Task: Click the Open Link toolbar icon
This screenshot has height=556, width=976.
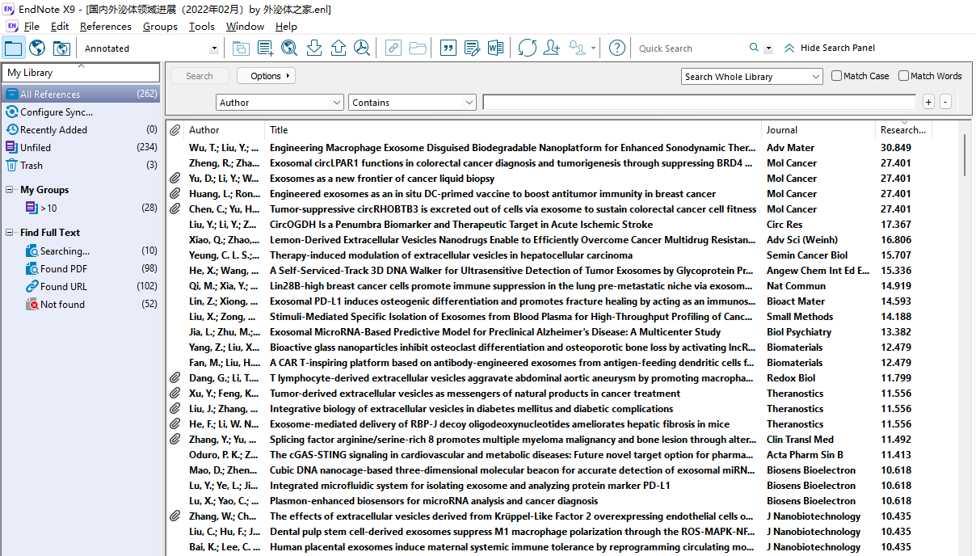Action: point(393,48)
